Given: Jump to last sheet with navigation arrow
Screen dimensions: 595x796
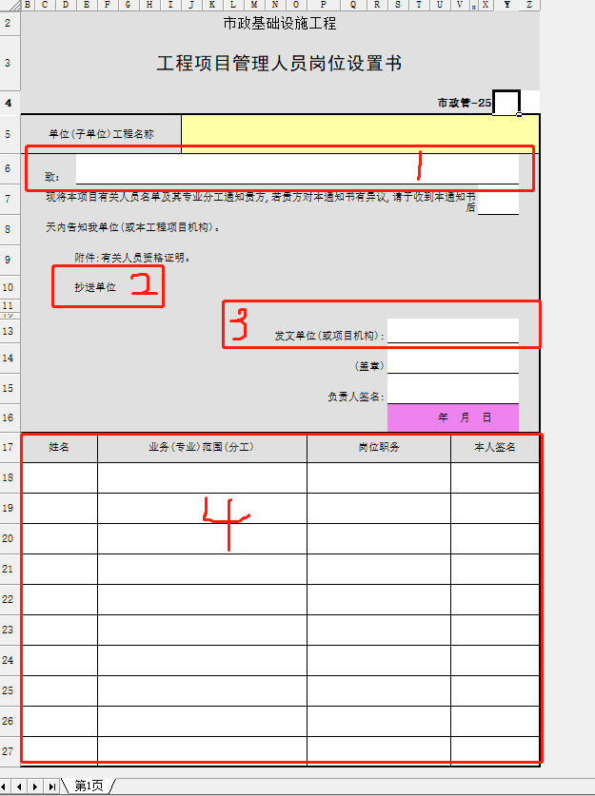Looking at the screenshot, I should [x=51, y=786].
